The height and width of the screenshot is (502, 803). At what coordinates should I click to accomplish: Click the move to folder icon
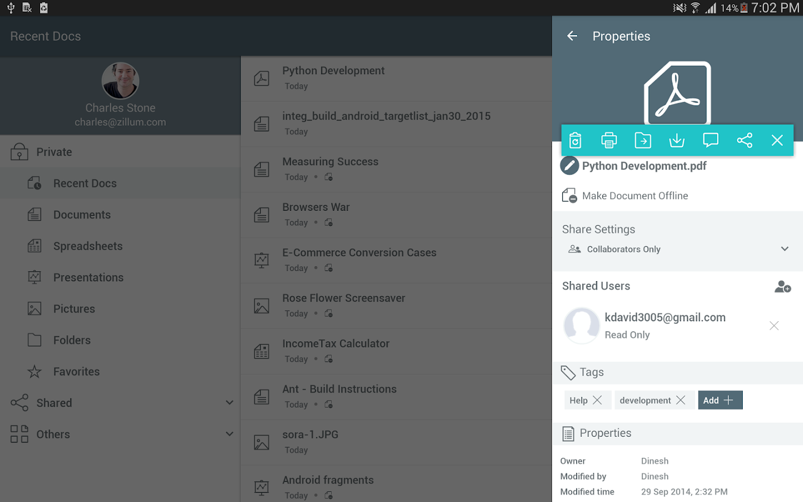pyautogui.click(x=643, y=140)
